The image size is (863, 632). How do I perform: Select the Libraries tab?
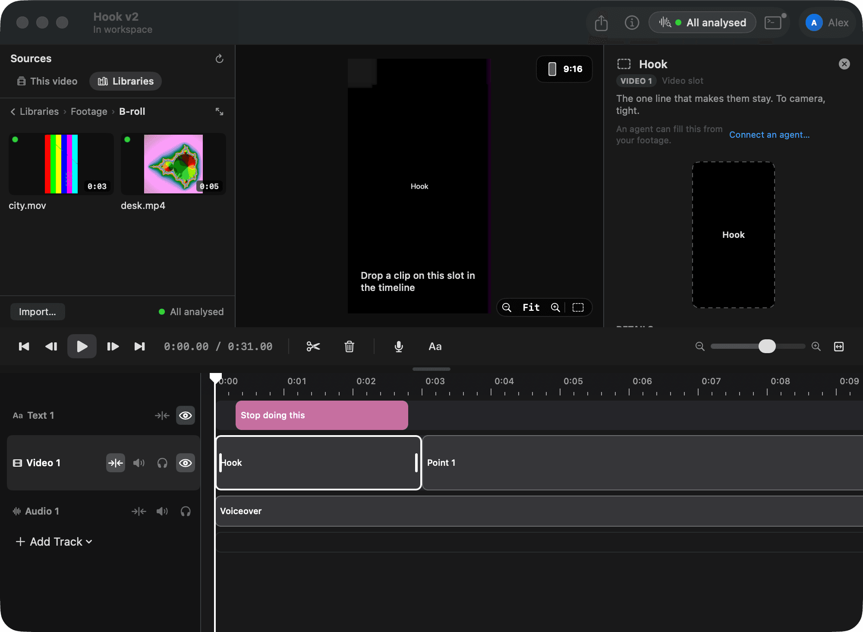[x=126, y=81]
